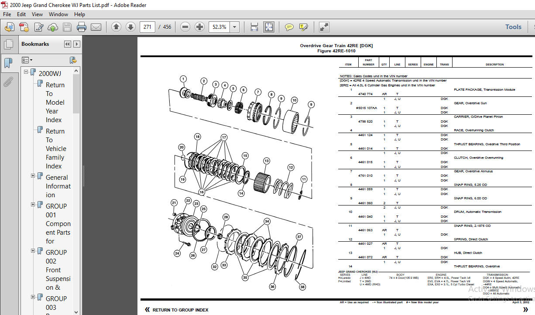This screenshot has width=535, height=315.
Task: Click the Highlight Text tool icon
Action: click(x=303, y=27)
